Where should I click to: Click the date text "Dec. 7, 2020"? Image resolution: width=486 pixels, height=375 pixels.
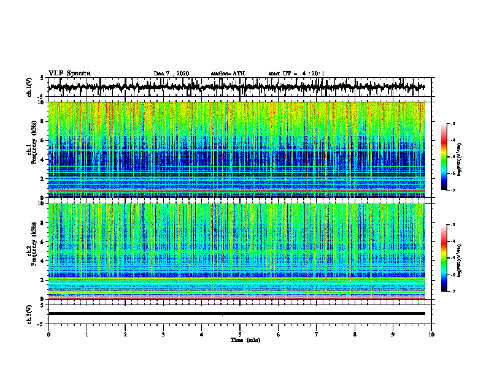tap(171, 74)
